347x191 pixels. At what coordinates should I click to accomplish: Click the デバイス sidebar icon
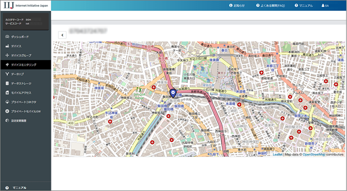click(x=7, y=46)
